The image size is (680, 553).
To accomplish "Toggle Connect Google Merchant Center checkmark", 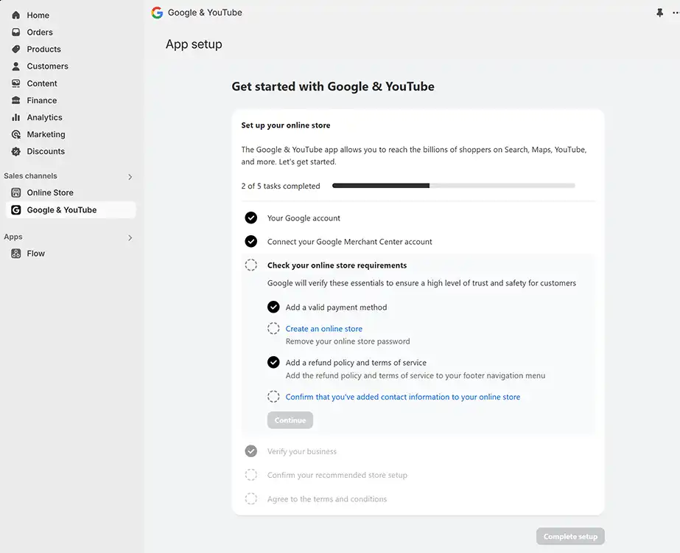I will pos(251,241).
